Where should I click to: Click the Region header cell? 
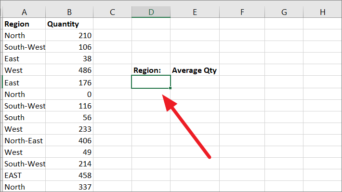(x=24, y=24)
